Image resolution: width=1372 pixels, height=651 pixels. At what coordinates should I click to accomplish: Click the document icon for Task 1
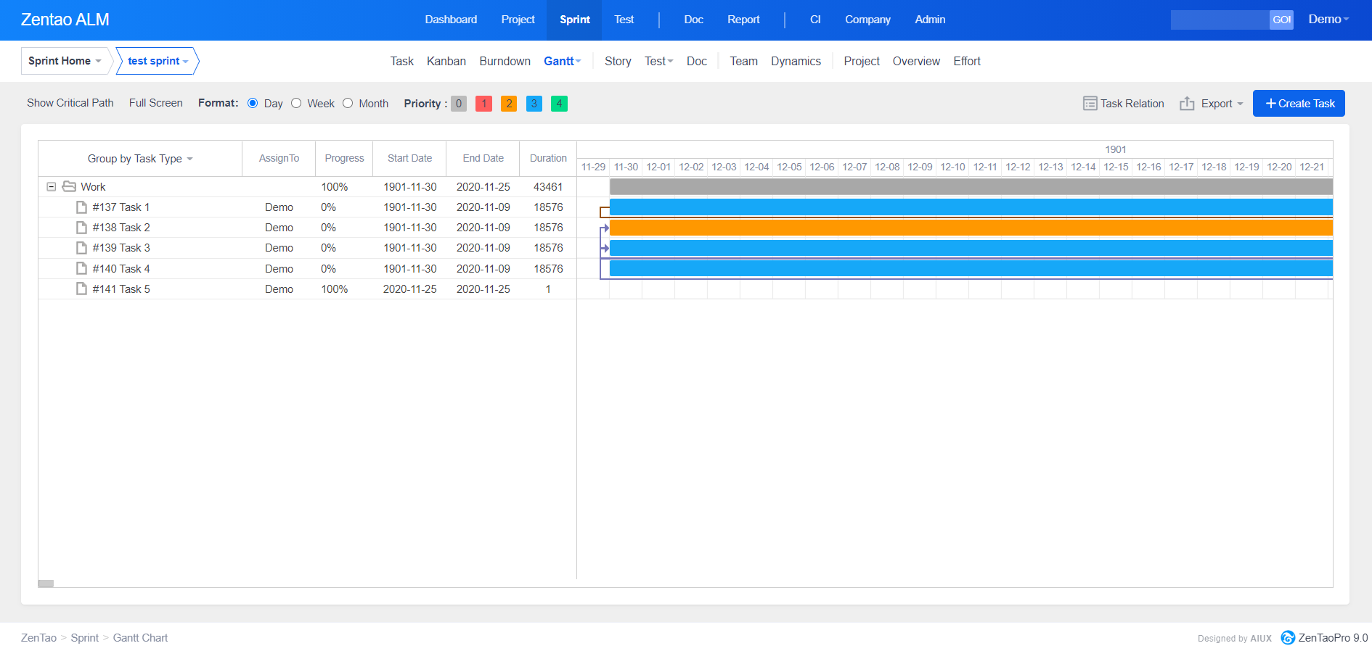(x=82, y=207)
